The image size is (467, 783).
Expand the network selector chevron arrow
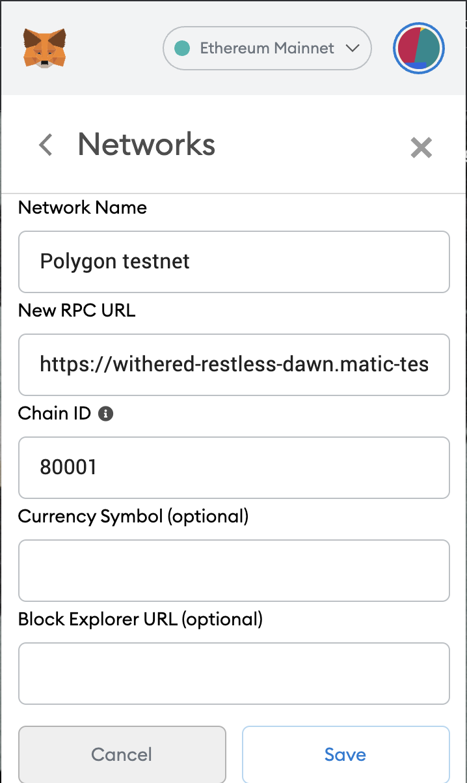tap(353, 48)
